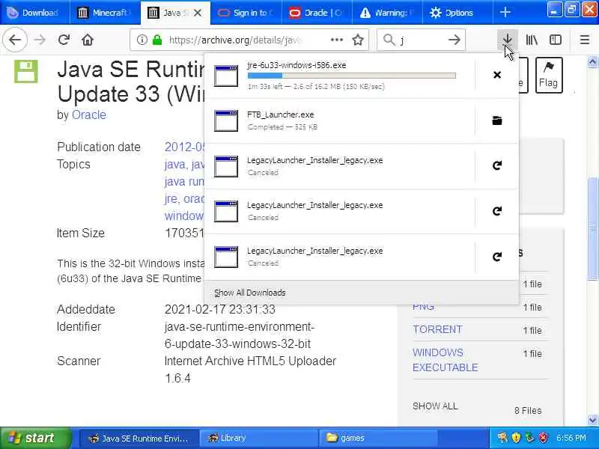The image size is (599, 449).
Task: Retry the first canceled LegacyLauncher download
Action: (497, 165)
